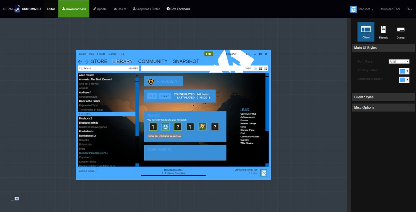
Task: Click the download progress bar
Action: (173, 176)
